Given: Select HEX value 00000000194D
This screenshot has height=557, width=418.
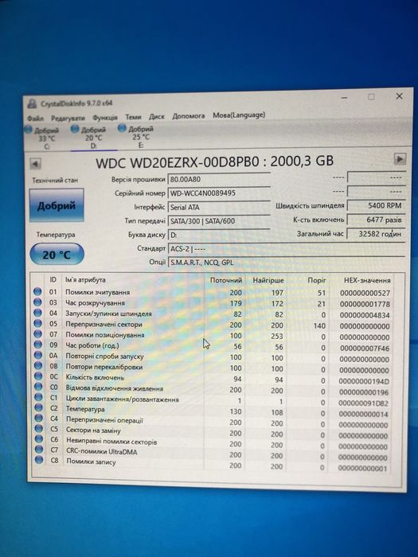Looking at the screenshot, I should point(364,381).
